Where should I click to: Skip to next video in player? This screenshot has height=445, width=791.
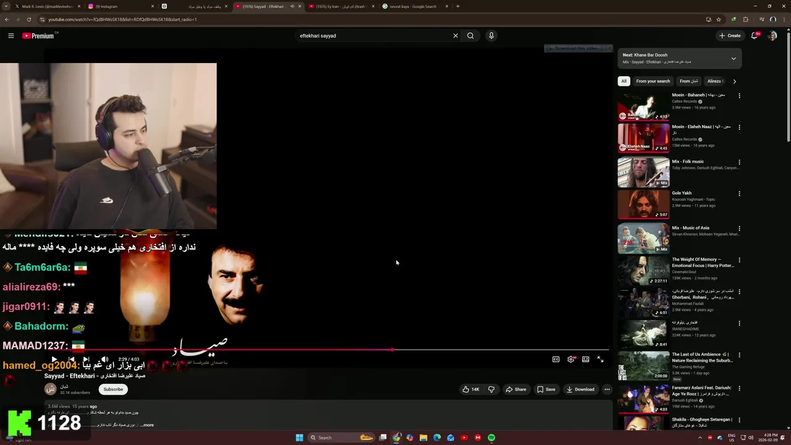(87, 359)
